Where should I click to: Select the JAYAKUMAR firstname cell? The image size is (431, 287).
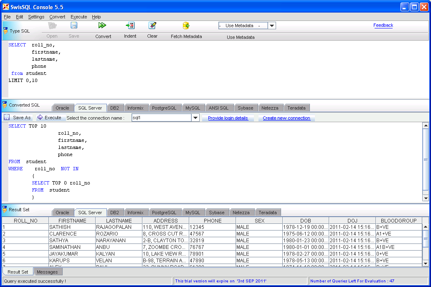coord(72,254)
